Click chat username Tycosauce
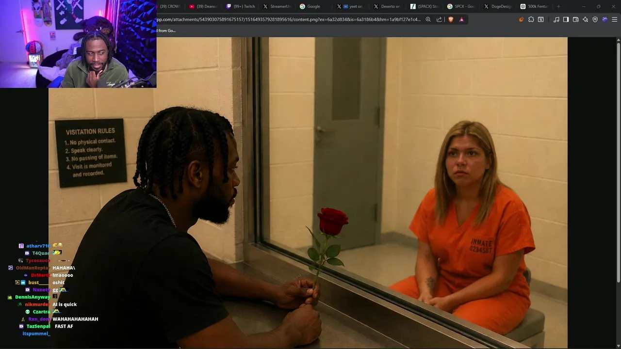The height and width of the screenshot is (349, 621). click(x=38, y=261)
